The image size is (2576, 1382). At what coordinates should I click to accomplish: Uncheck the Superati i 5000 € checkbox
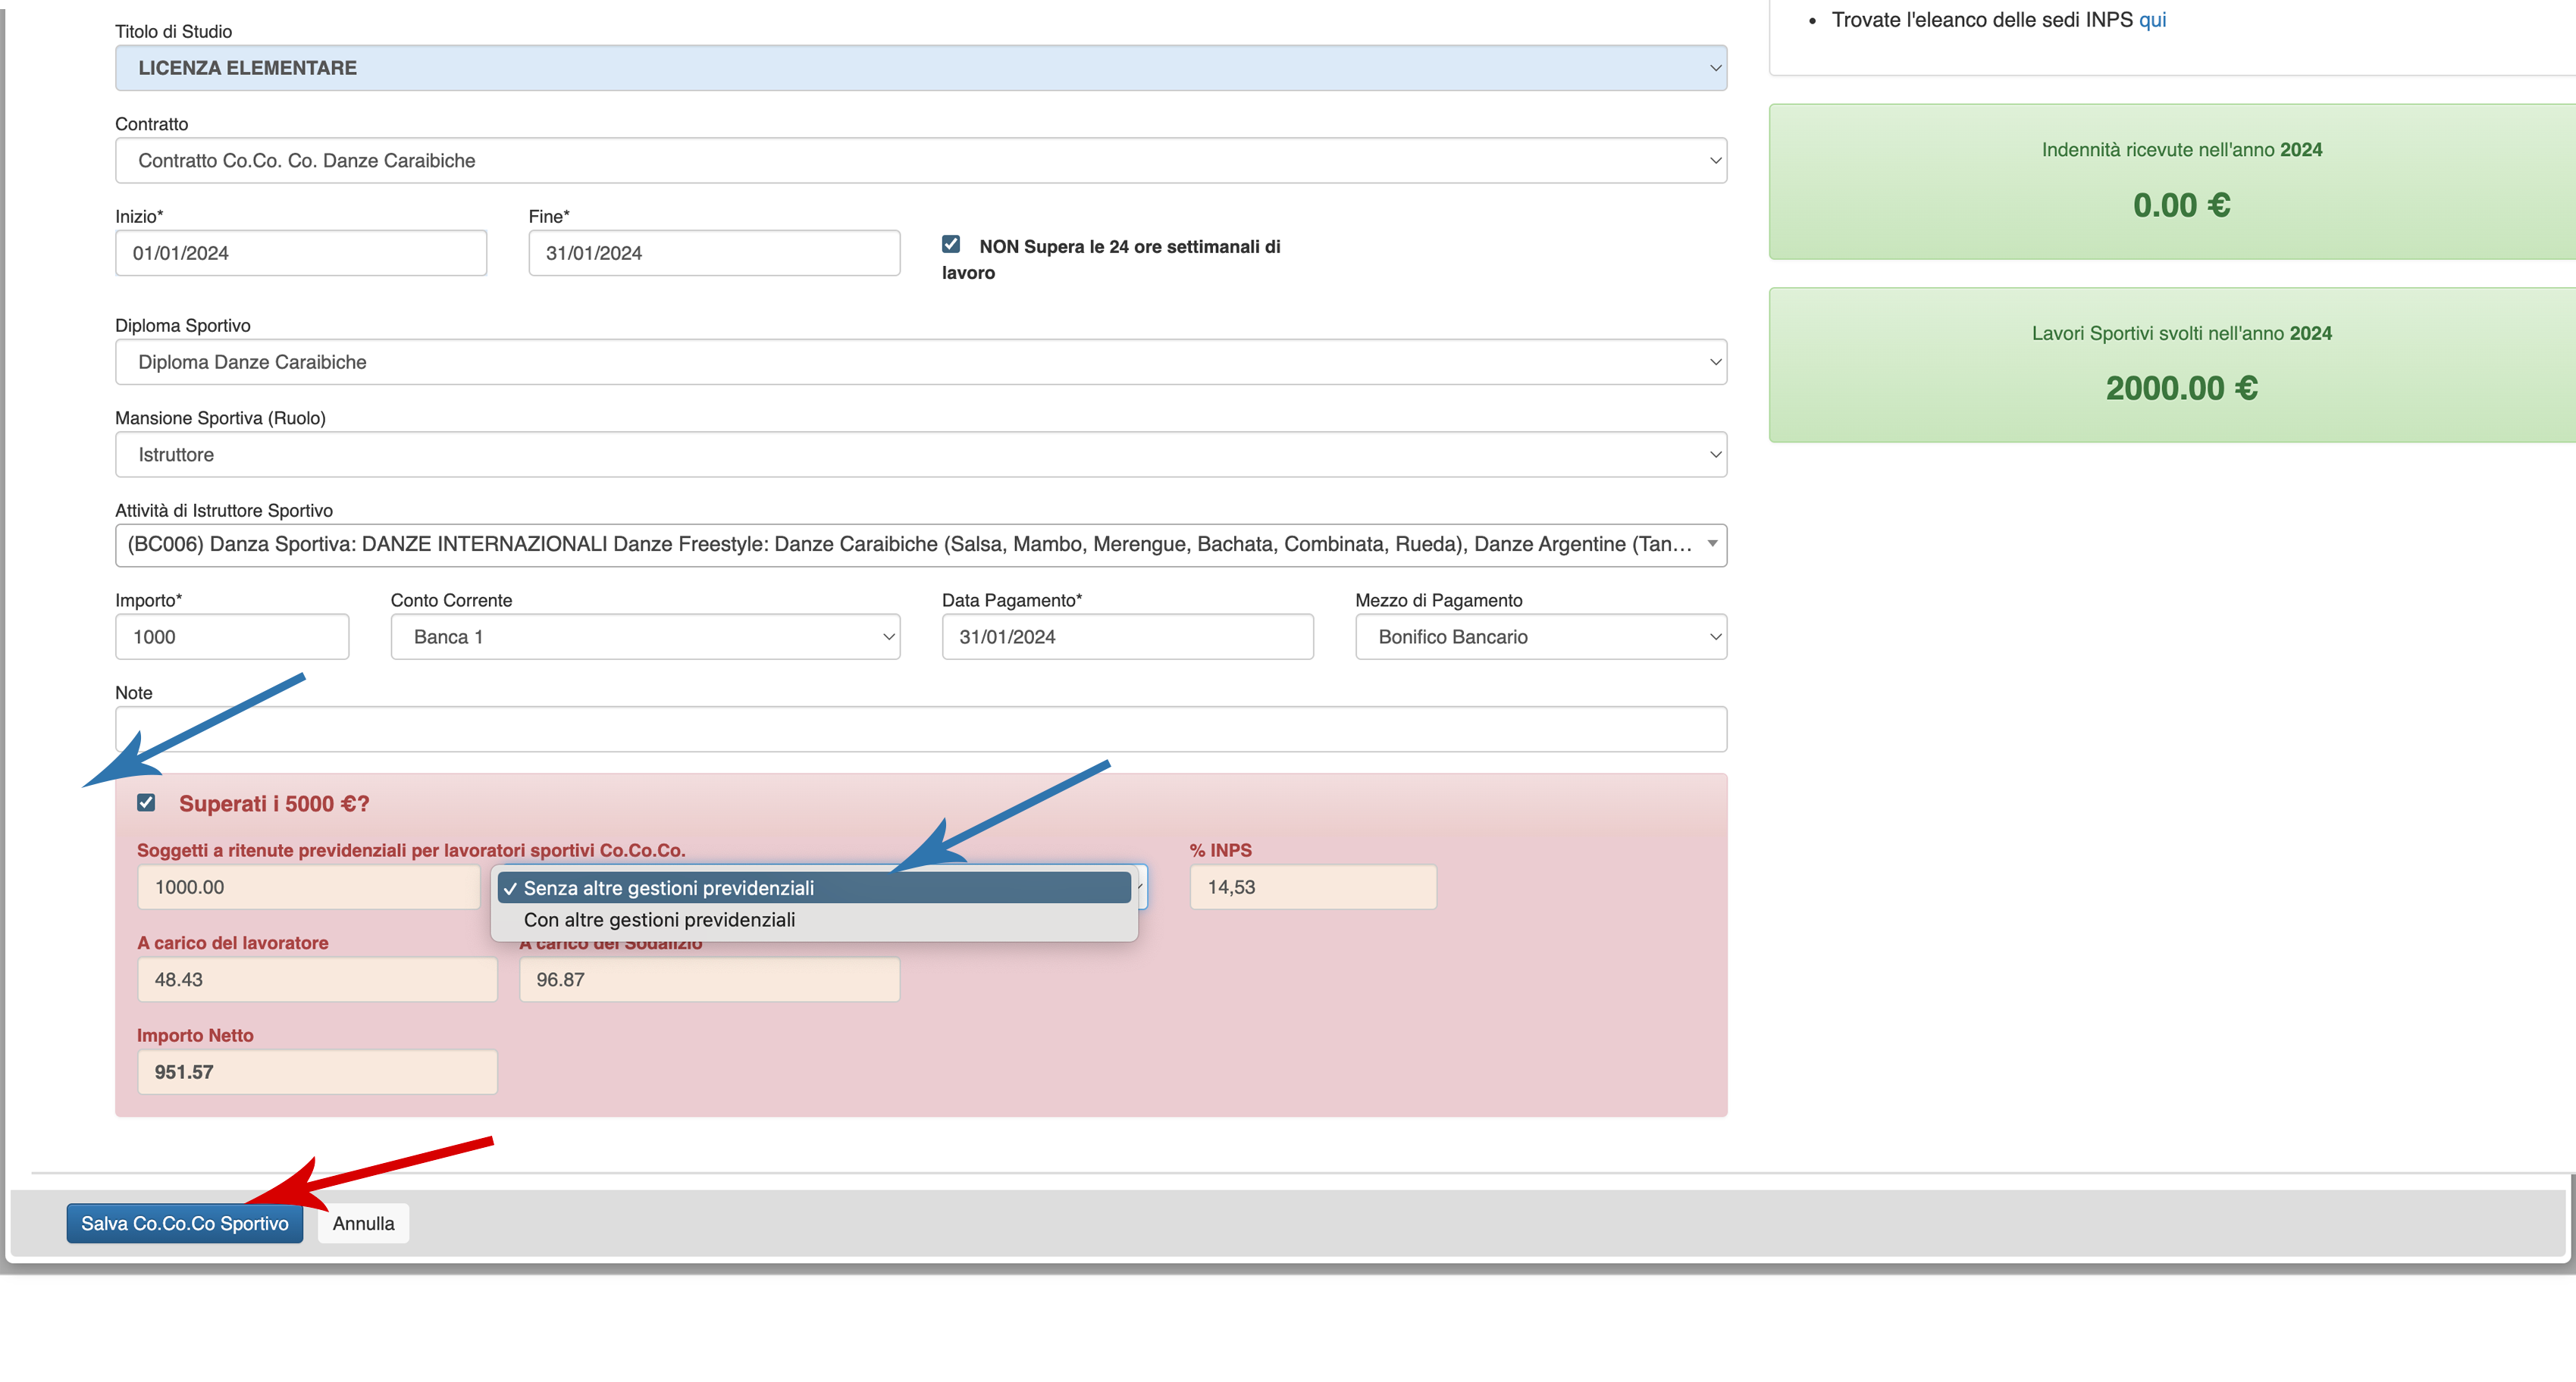146,802
